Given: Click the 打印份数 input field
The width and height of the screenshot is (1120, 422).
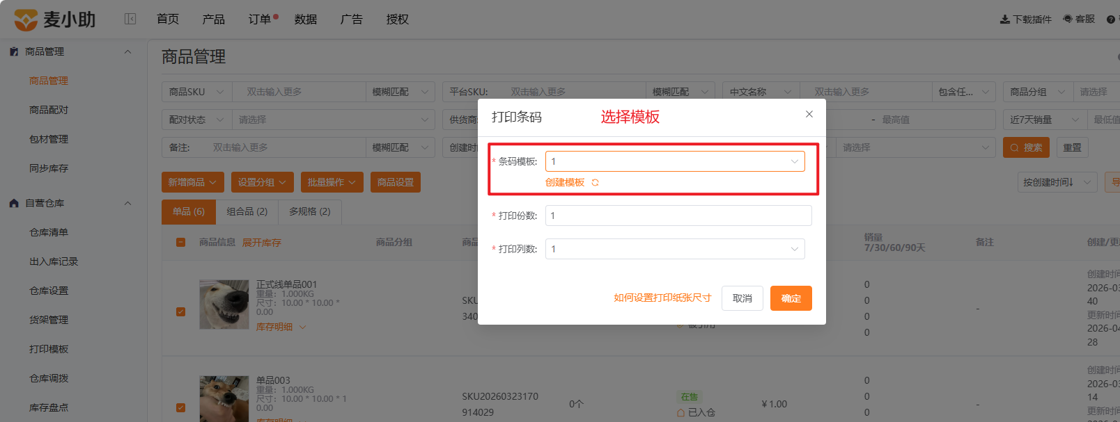Looking at the screenshot, I should click(x=678, y=216).
